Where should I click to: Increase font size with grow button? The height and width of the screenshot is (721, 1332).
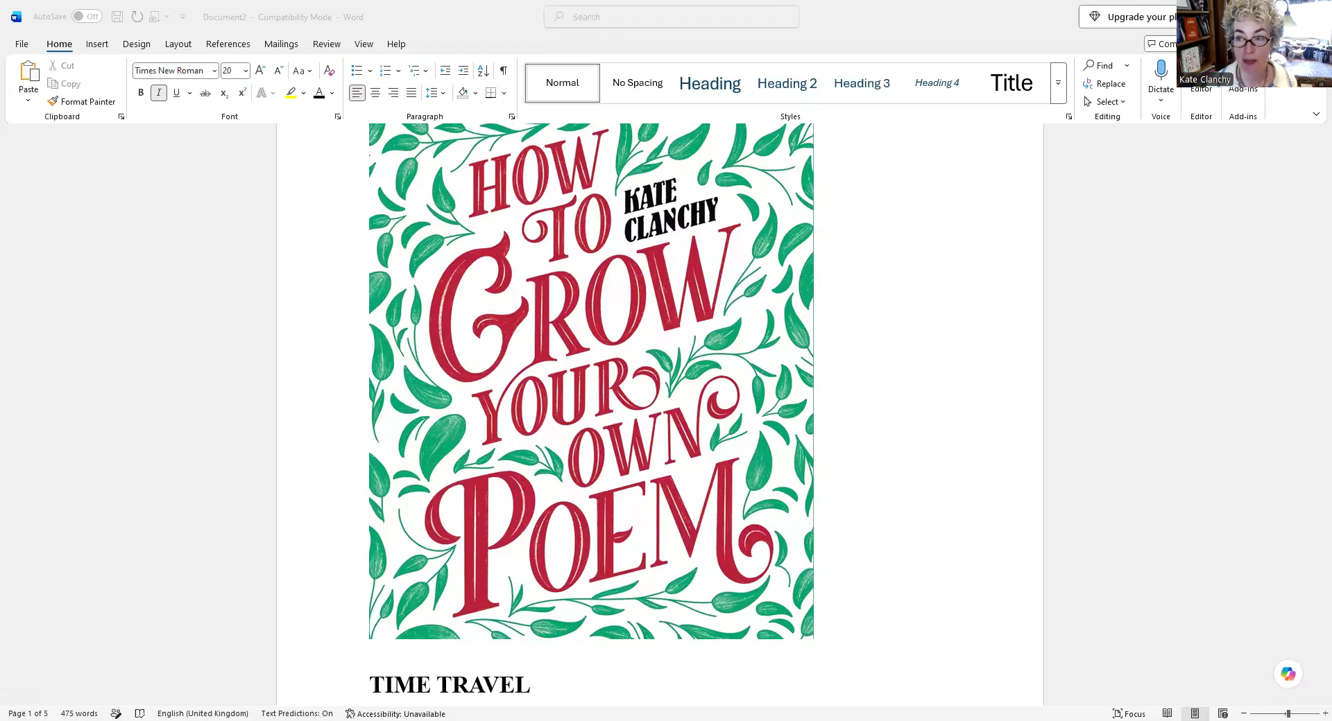tap(260, 70)
